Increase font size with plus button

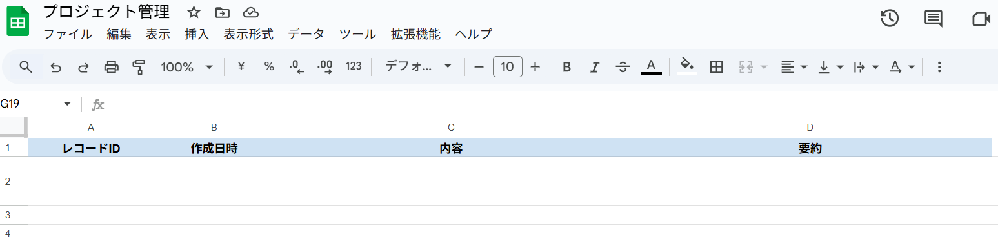tap(535, 67)
